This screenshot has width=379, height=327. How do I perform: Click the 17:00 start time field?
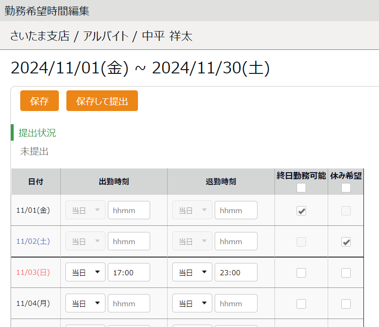coord(129,272)
